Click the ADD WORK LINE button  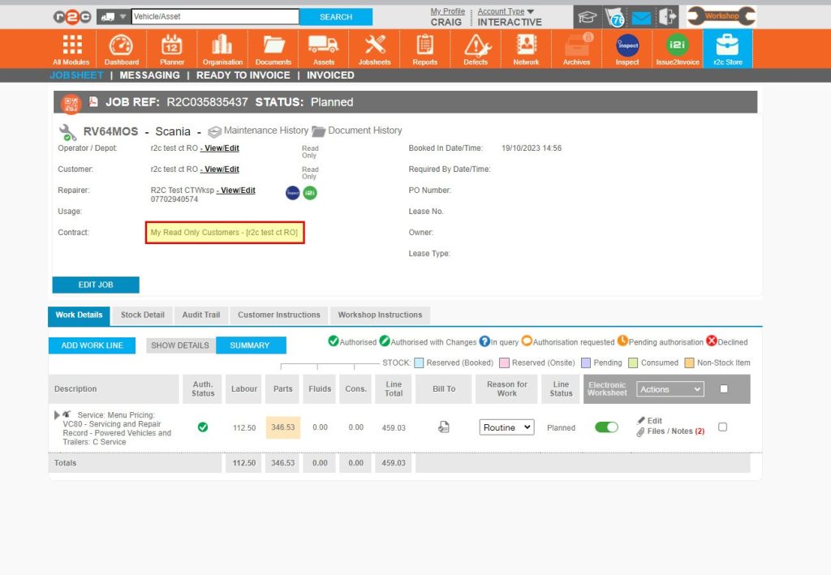tap(93, 345)
